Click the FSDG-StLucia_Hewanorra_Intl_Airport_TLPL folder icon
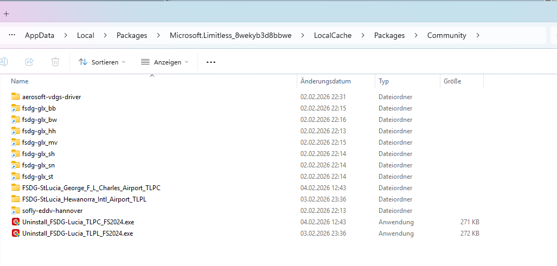 pos(16,199)
